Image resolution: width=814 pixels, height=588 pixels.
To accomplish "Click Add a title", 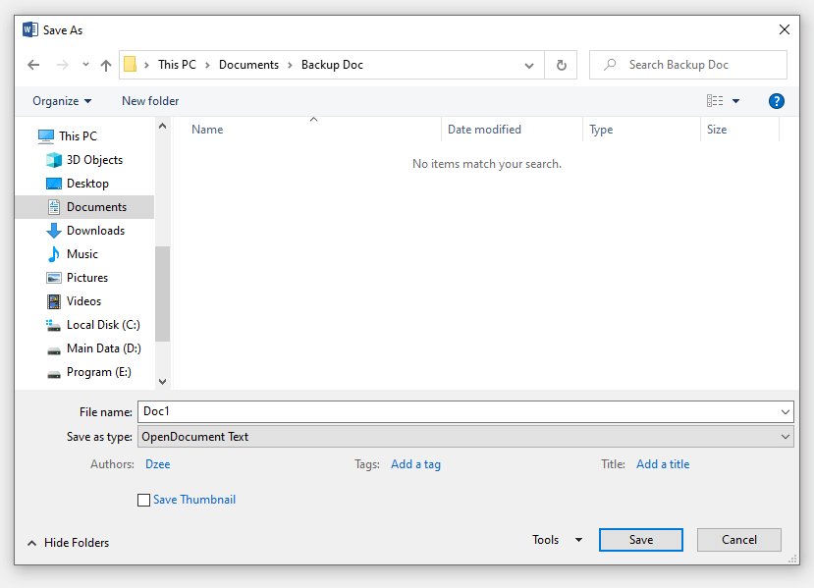I will [663, 464].
